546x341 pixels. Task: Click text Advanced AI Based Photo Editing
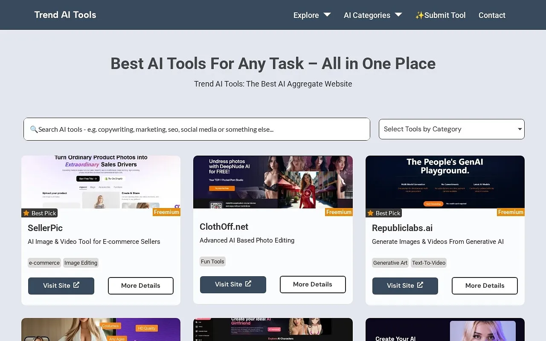click(247, 240)
